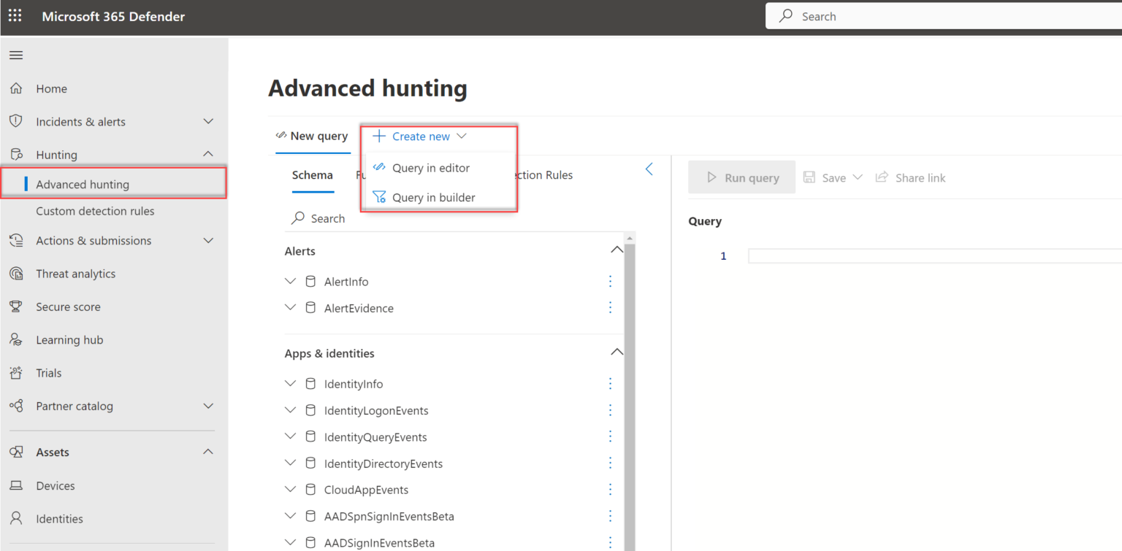
Task: Collapse the navigation hamburger menu
Action: [15, 55]
